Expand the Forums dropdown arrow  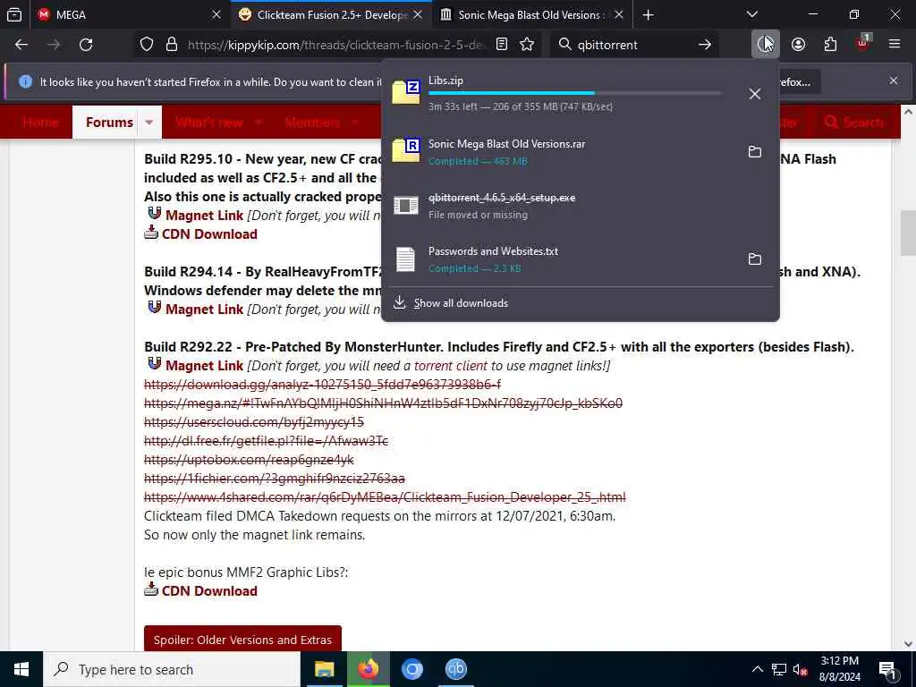[x=149, y=122]
